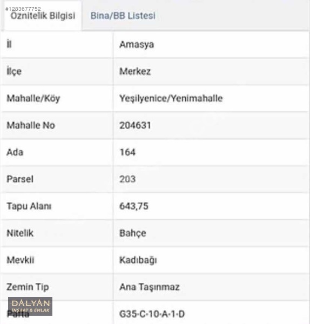Click the listing ID #1283677752 watermark
This screenshot has height=324, width=310.
23,9
